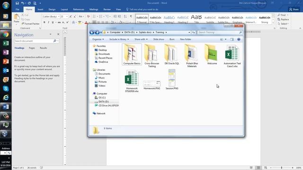Apply the Normal style from gallery

pyautogui.click(x=142, y=19)
